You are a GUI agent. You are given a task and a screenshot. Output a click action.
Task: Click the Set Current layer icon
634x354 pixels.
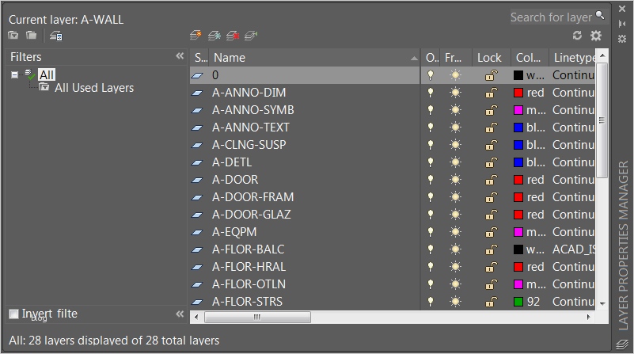[x=252, y=36]
